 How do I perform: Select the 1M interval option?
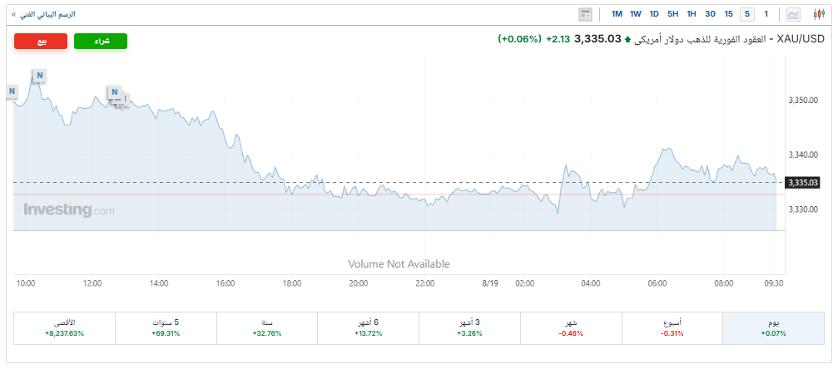(617, 14)
